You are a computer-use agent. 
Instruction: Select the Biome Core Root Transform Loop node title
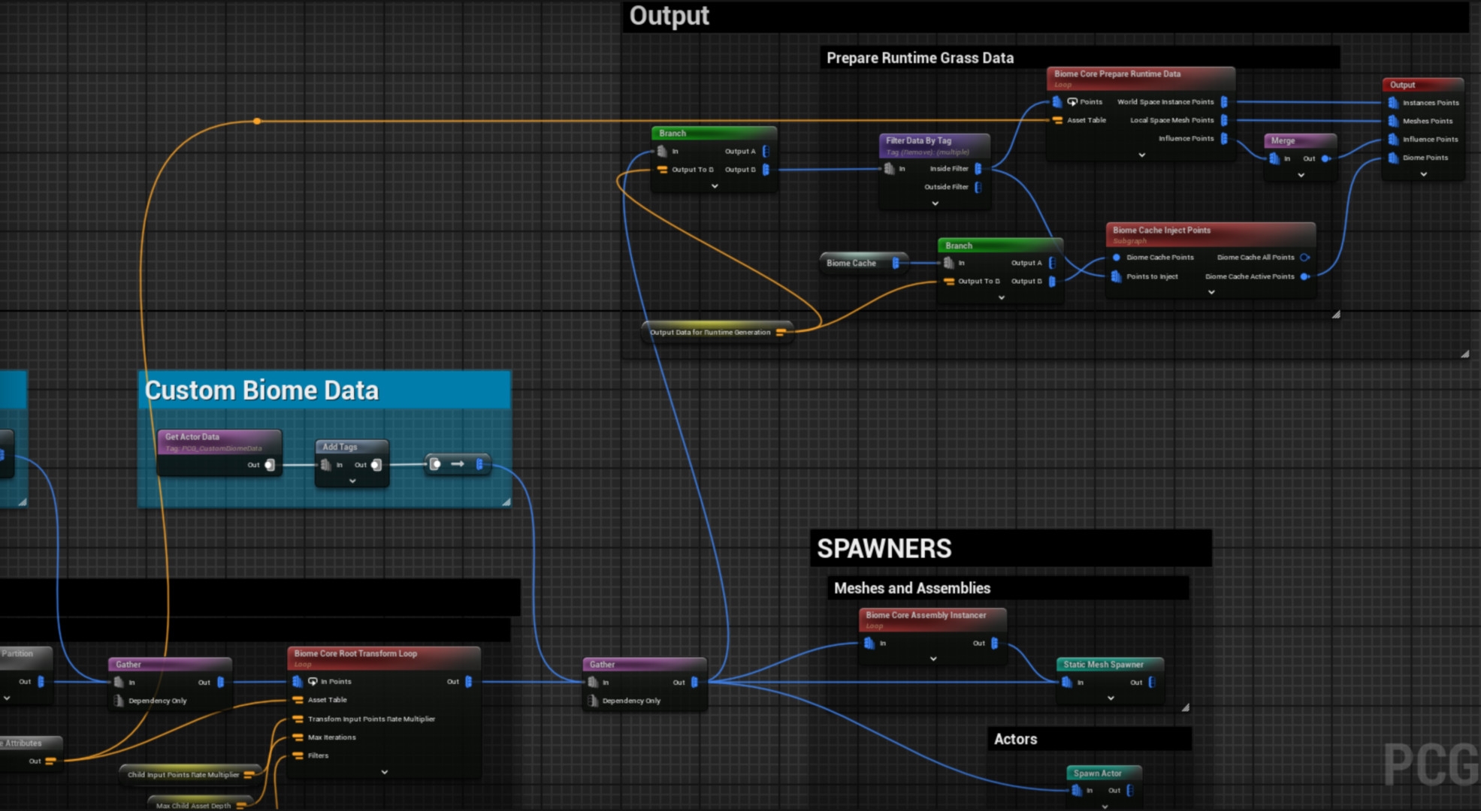click(x=355, y=653)
